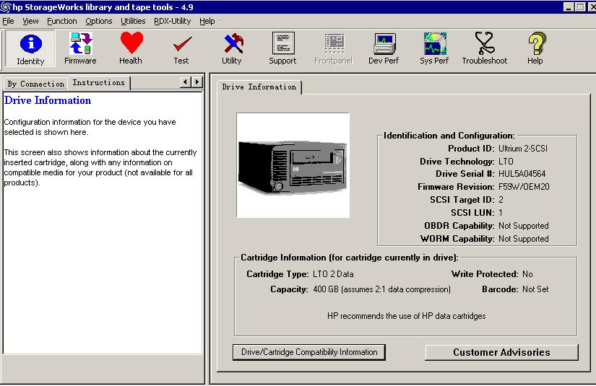This screenshot has width=596, height=386.
Task: Click the hp StorageWorks title bar icon
Action: point(5,6)
